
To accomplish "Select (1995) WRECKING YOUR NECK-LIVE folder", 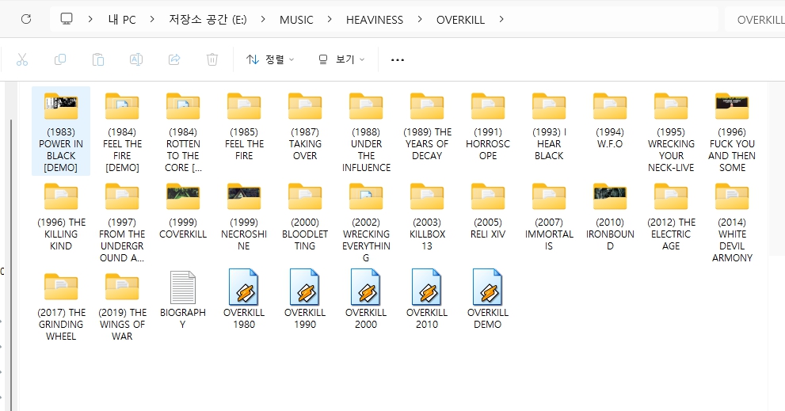I will [671, 131].
